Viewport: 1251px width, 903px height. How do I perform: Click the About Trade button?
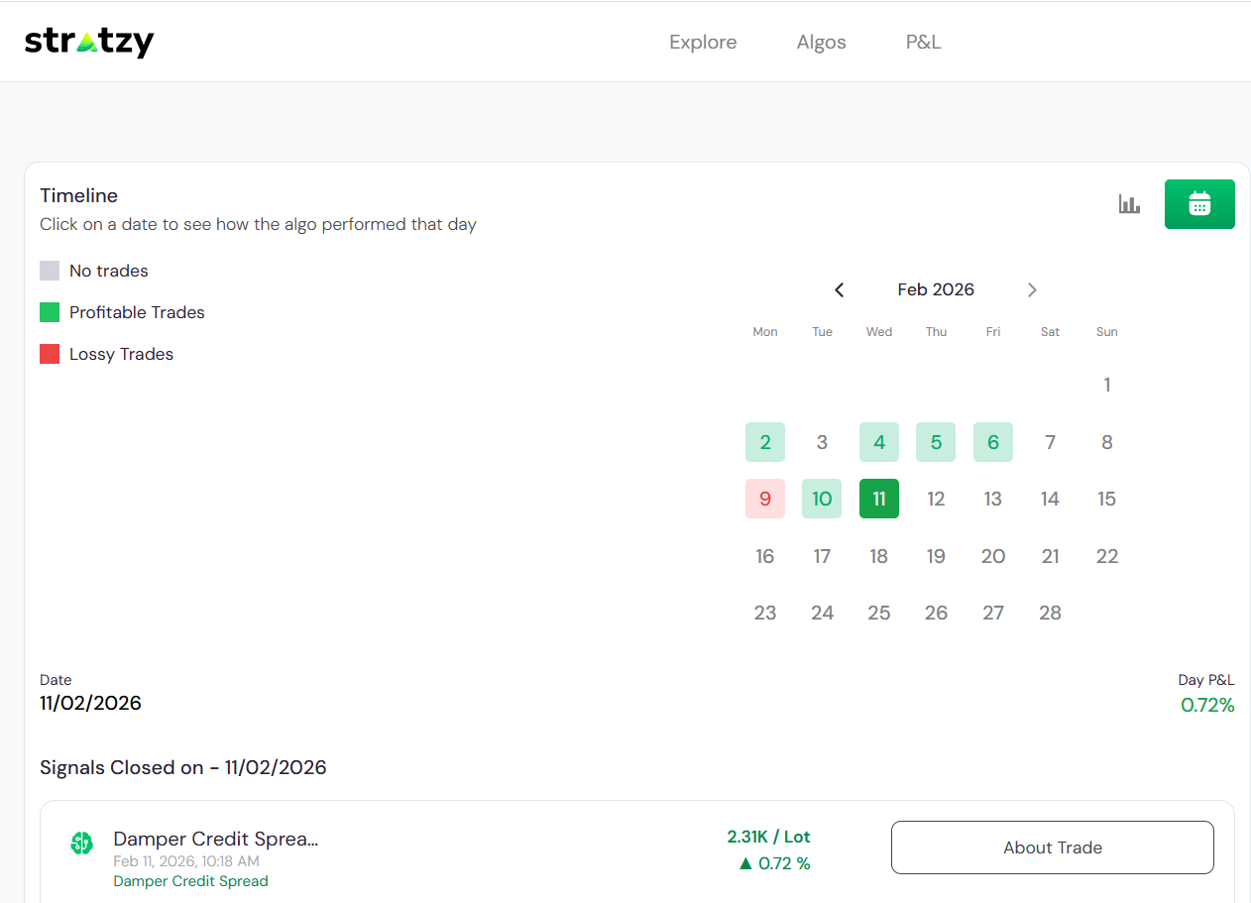click(1052, 847)
